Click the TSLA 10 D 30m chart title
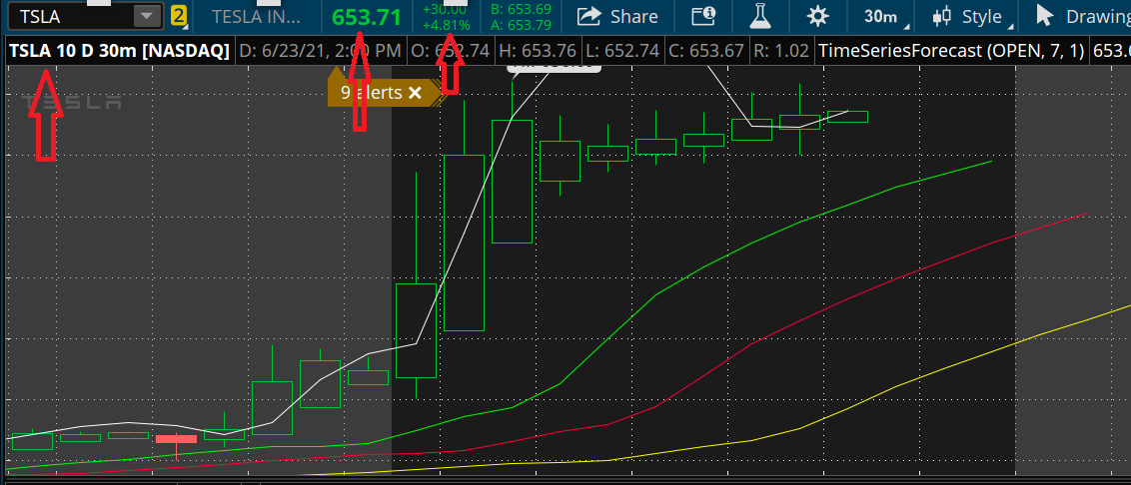The height and width of the screenshot is (485, 1131). coord(118,50)
